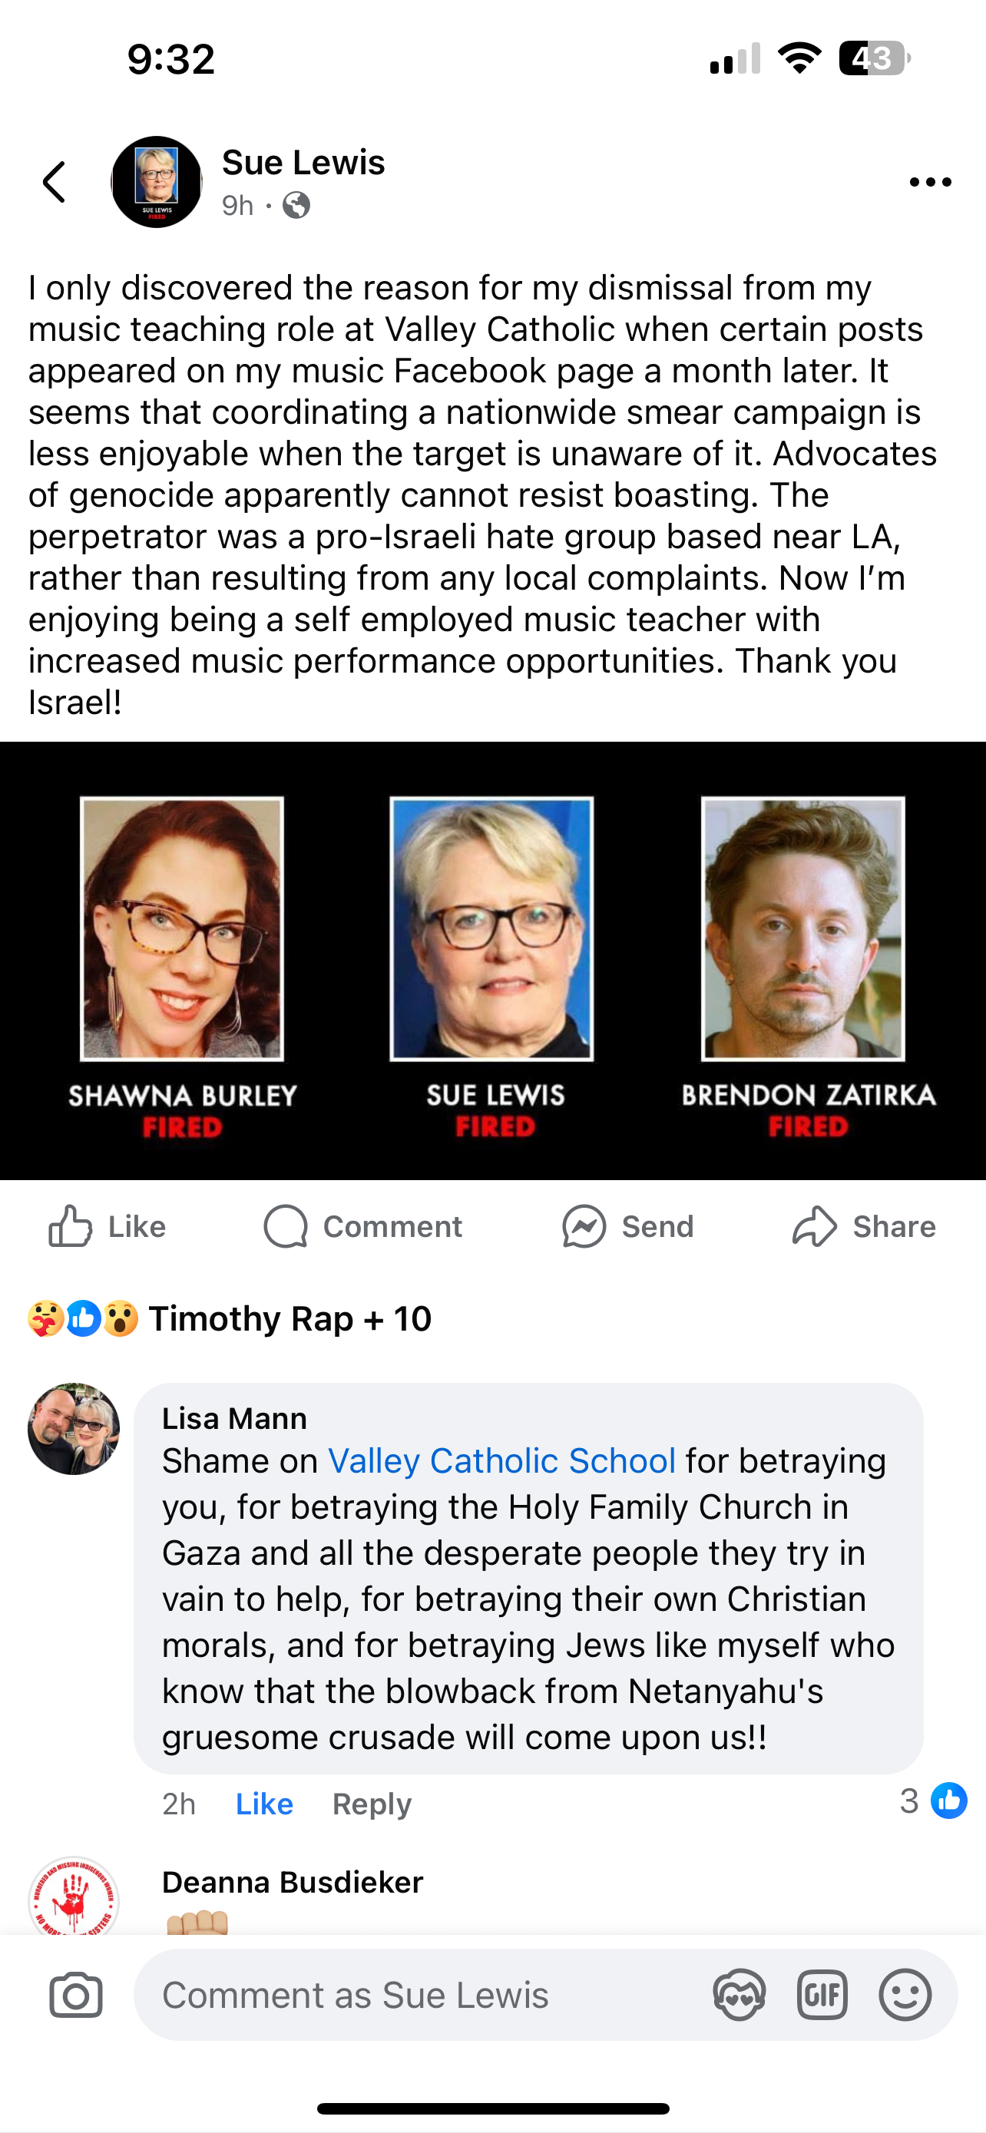
Task: Open Sue Lewis profile picture
Action: (157, 182)
